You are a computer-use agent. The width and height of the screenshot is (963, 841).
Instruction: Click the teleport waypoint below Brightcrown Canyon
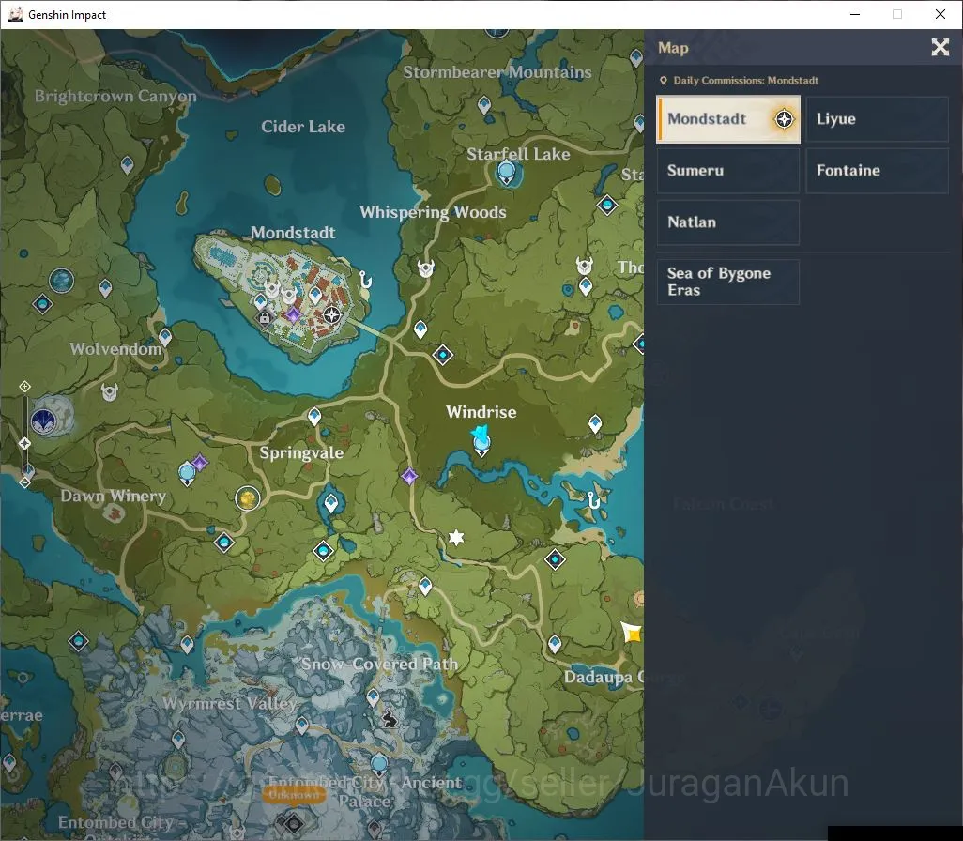click(x=127, y=165)
